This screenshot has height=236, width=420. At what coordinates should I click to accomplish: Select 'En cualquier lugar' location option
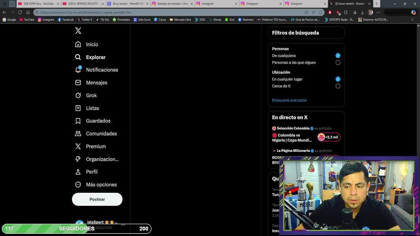pyautogui.click(x=338, y=79)
